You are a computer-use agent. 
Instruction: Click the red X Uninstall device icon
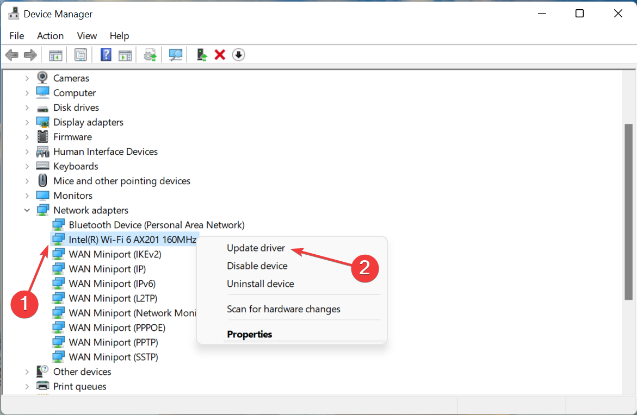220,55
